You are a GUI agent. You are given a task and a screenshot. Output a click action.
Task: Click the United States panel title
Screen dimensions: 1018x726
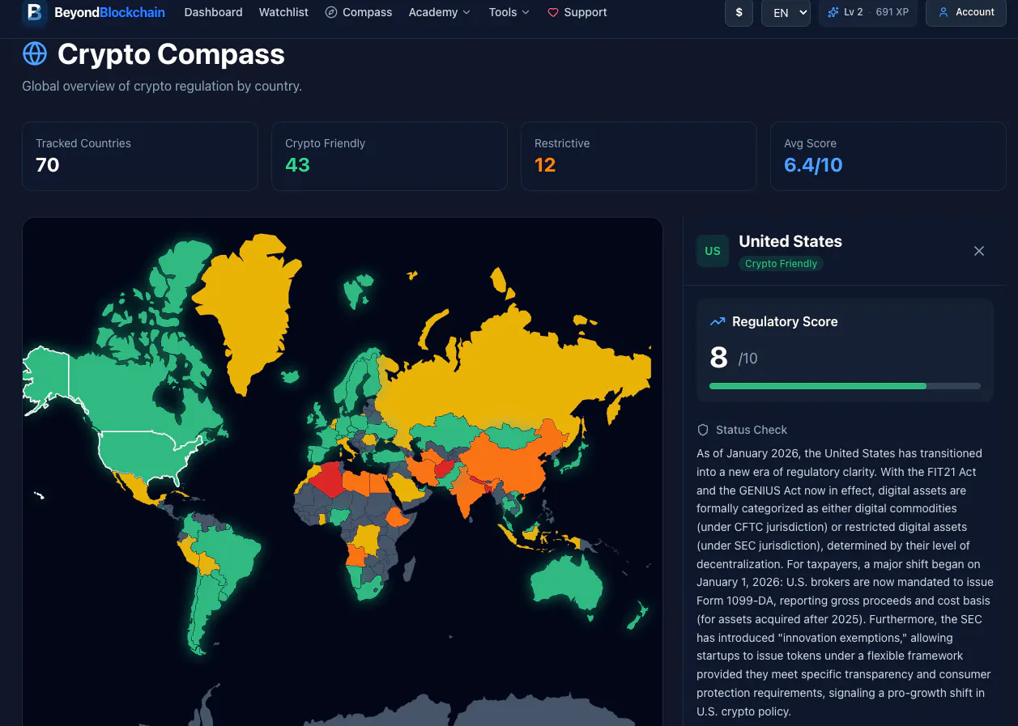790,241
